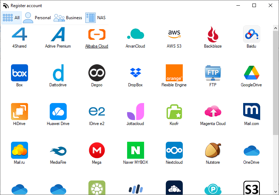
Task: Pick the AWS S3 icon
Action: (174, 34)
